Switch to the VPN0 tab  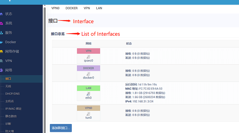click(x=55, y=8)
